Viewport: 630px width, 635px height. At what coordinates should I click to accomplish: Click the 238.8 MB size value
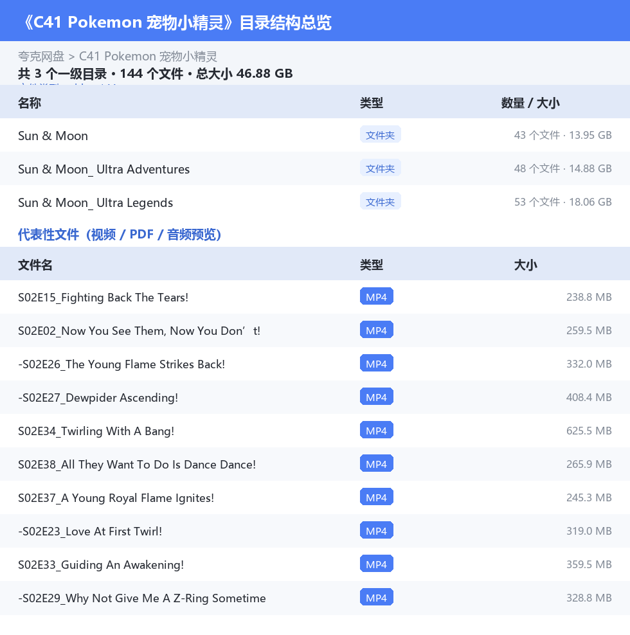[589, 297]
